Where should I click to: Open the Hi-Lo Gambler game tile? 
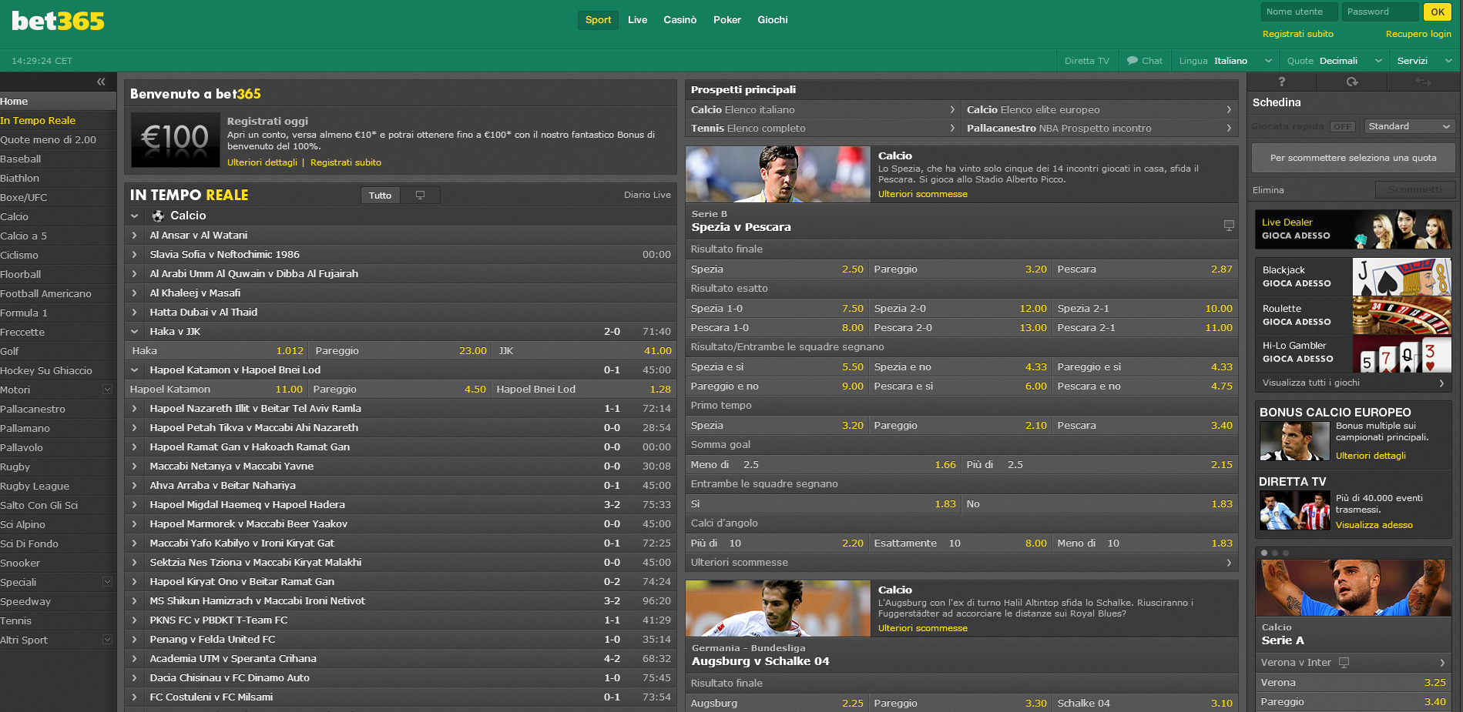click(1354, 354)
